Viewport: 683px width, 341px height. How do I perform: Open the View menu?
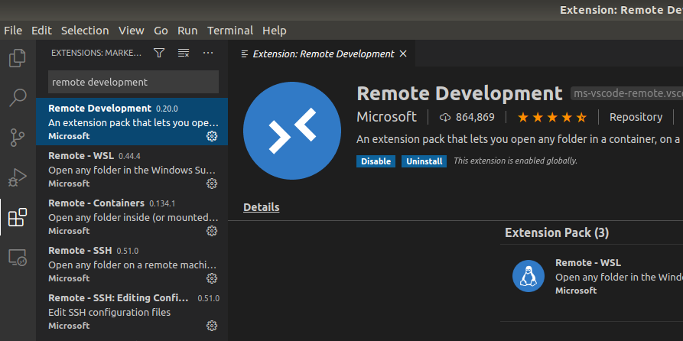[132, 31]
